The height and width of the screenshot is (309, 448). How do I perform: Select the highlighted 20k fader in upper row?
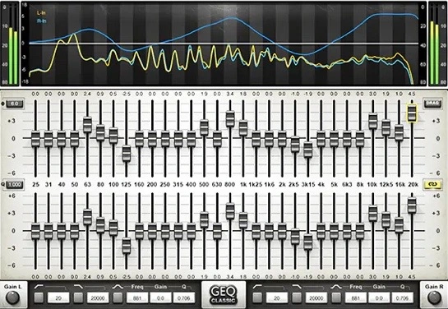click(x=412, y=113)
